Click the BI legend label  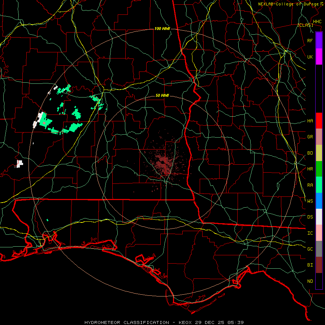tap(310, 265)
